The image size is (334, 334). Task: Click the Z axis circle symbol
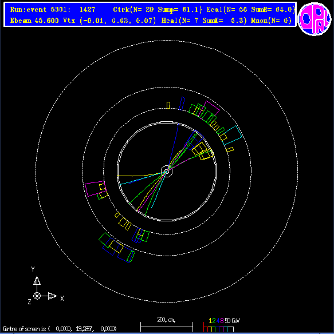click(x=37, y=296)
